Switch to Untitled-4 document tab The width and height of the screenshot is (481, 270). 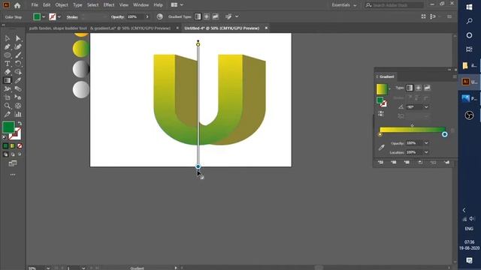(x=222, y=28)
